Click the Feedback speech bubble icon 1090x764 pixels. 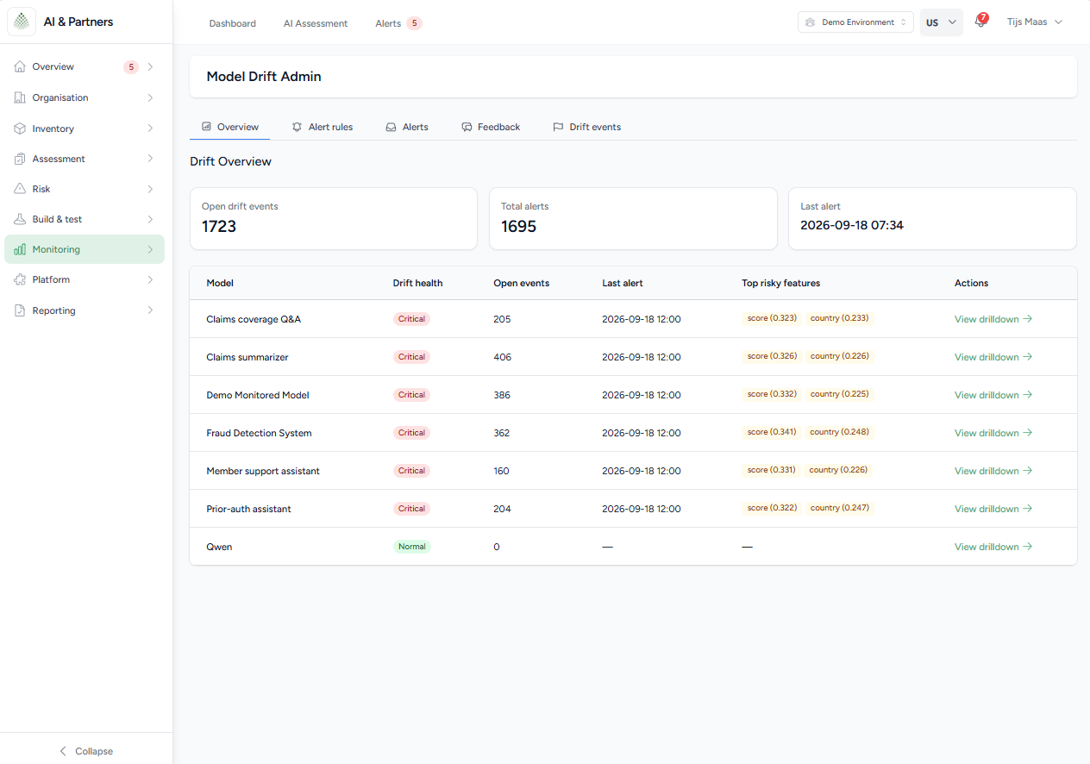467,127
